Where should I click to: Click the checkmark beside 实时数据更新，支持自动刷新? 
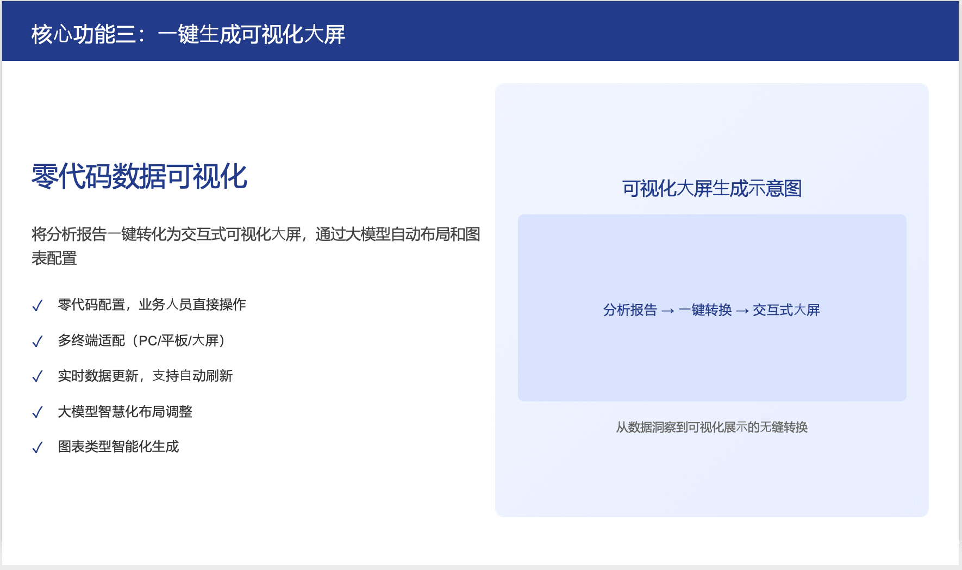tap(38, 376)
